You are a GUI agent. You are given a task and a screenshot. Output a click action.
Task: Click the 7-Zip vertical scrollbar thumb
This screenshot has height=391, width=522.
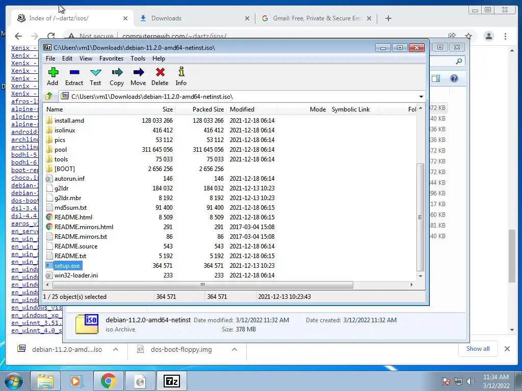tap(420, 217)
